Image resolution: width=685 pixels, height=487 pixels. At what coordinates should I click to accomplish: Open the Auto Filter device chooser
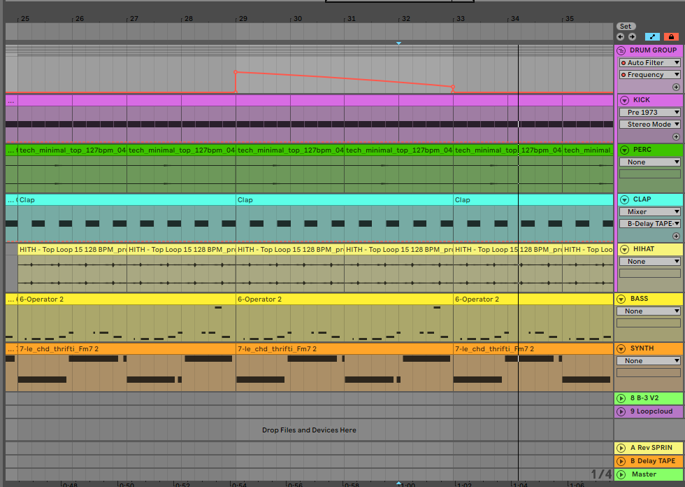point(649,62)
